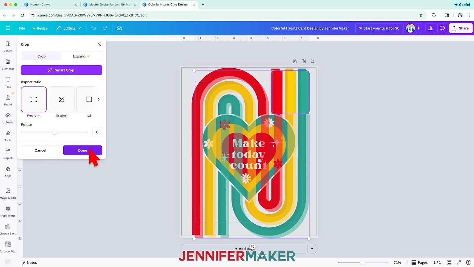The width and height of the screenshot is (474, 267).
Task: Click the Add page button
Action: point(245,248)
